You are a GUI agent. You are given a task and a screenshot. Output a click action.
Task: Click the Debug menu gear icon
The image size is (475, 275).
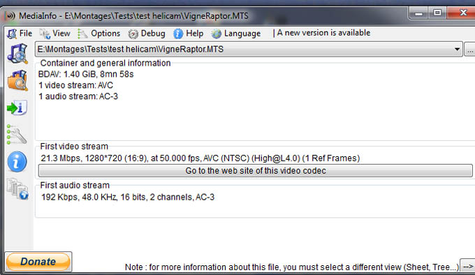point(133,34)
